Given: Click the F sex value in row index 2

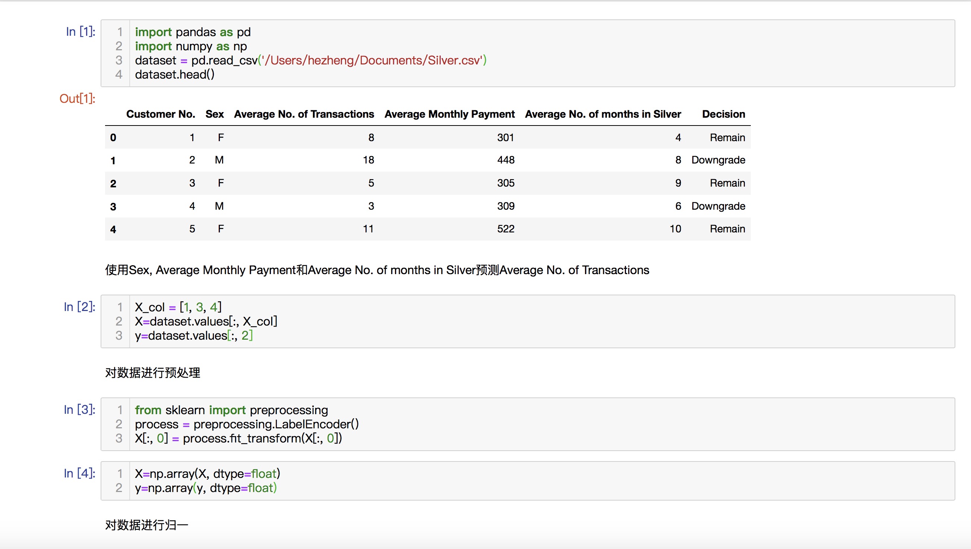Looking at the screenshot, I should [221, 183].
